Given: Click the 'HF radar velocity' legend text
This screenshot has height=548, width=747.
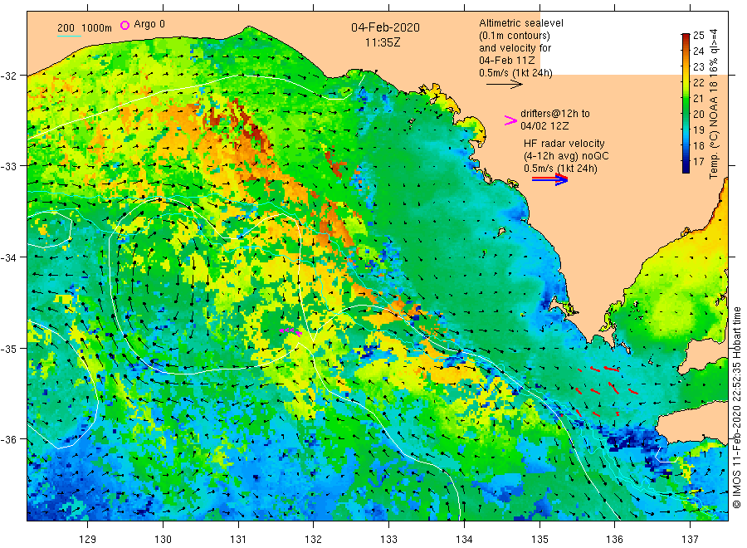Looking at the screenshot, I should 564,144.
